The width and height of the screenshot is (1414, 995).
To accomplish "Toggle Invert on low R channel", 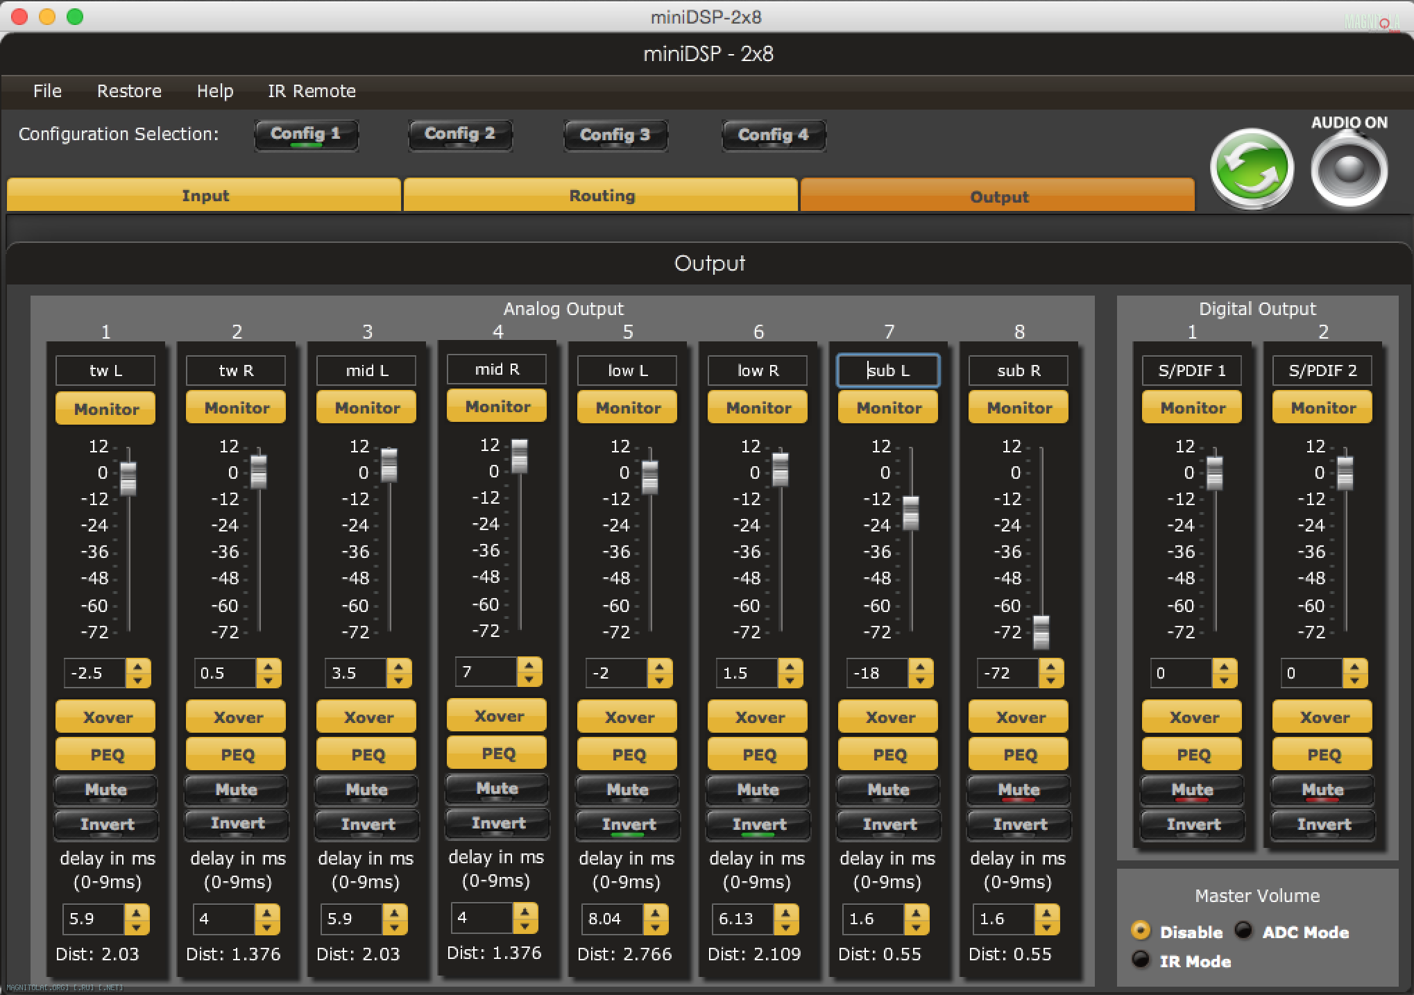I will click(x=758, y=824).
